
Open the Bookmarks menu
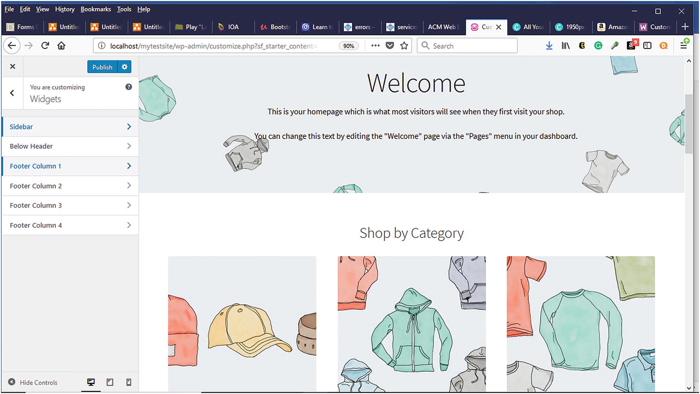tap(96, 9)
